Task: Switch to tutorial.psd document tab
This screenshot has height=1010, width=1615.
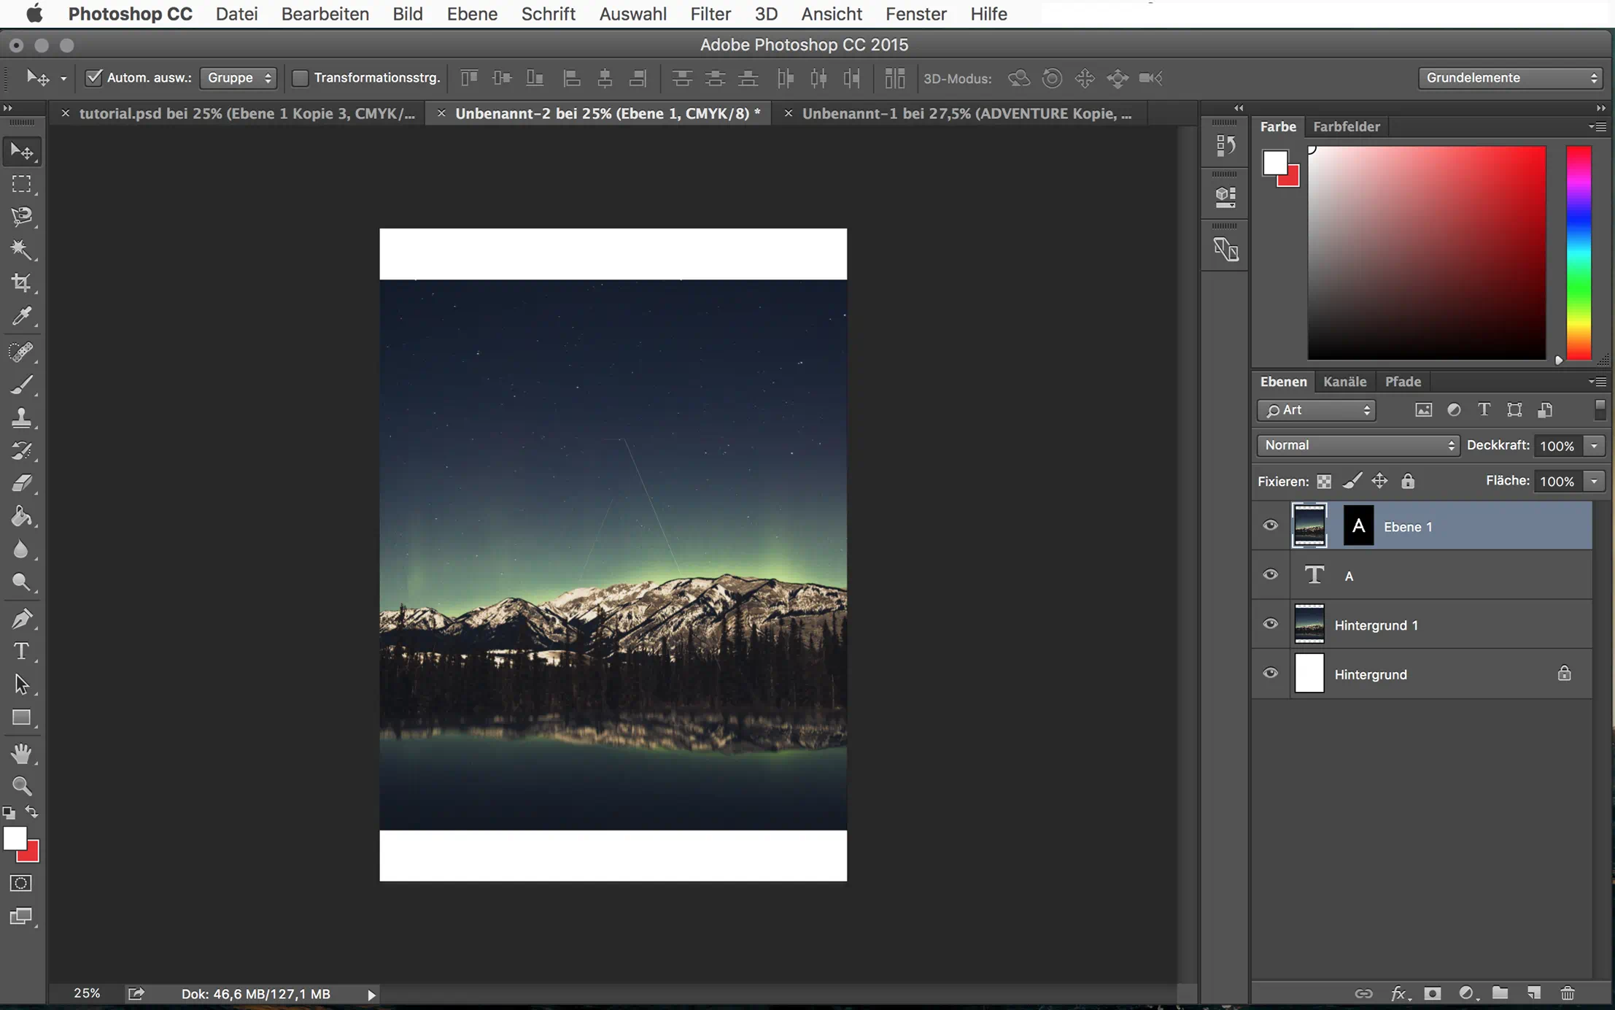Action: tap(247, 113)
